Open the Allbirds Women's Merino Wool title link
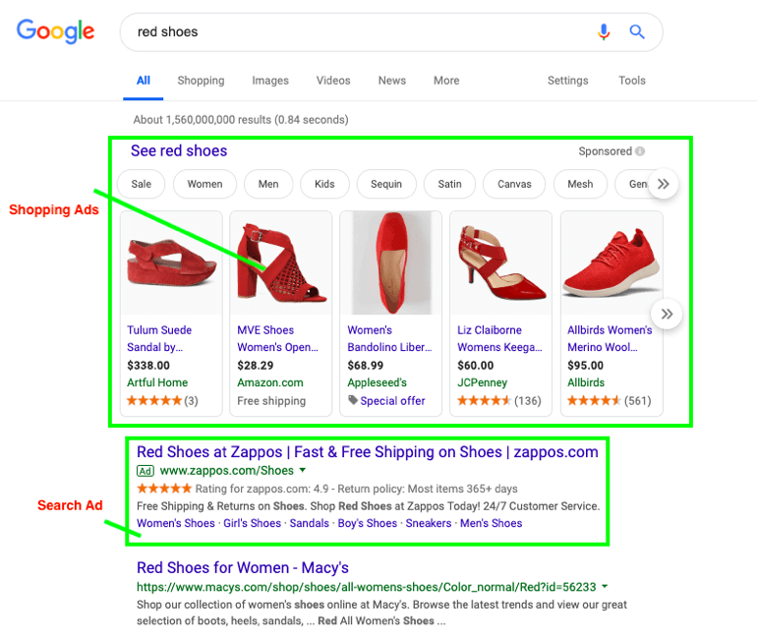Viewport: 757px width, 639px height. (610, 338)
